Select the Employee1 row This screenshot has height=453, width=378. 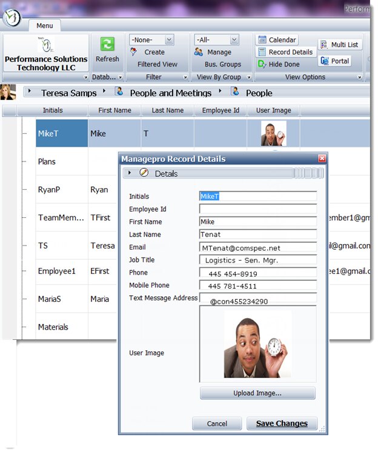tap(62, 271)
